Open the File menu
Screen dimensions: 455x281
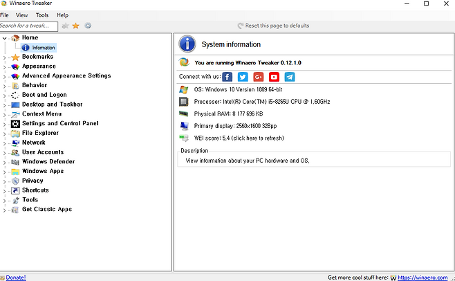[x=5, y=15]
